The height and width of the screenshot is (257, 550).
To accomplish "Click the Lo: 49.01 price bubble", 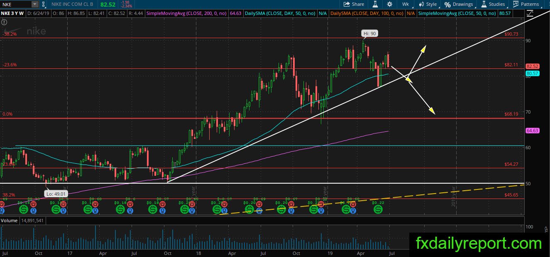I will click(56, 193).
